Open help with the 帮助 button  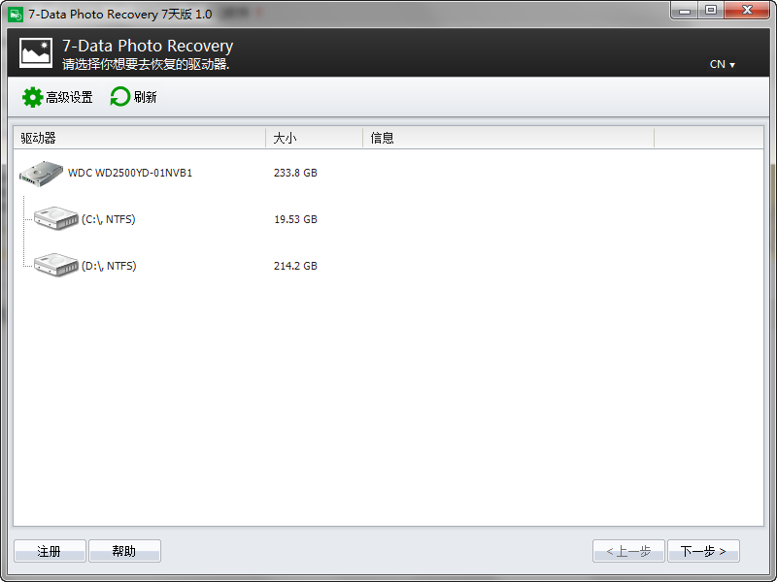pos(124,551)
